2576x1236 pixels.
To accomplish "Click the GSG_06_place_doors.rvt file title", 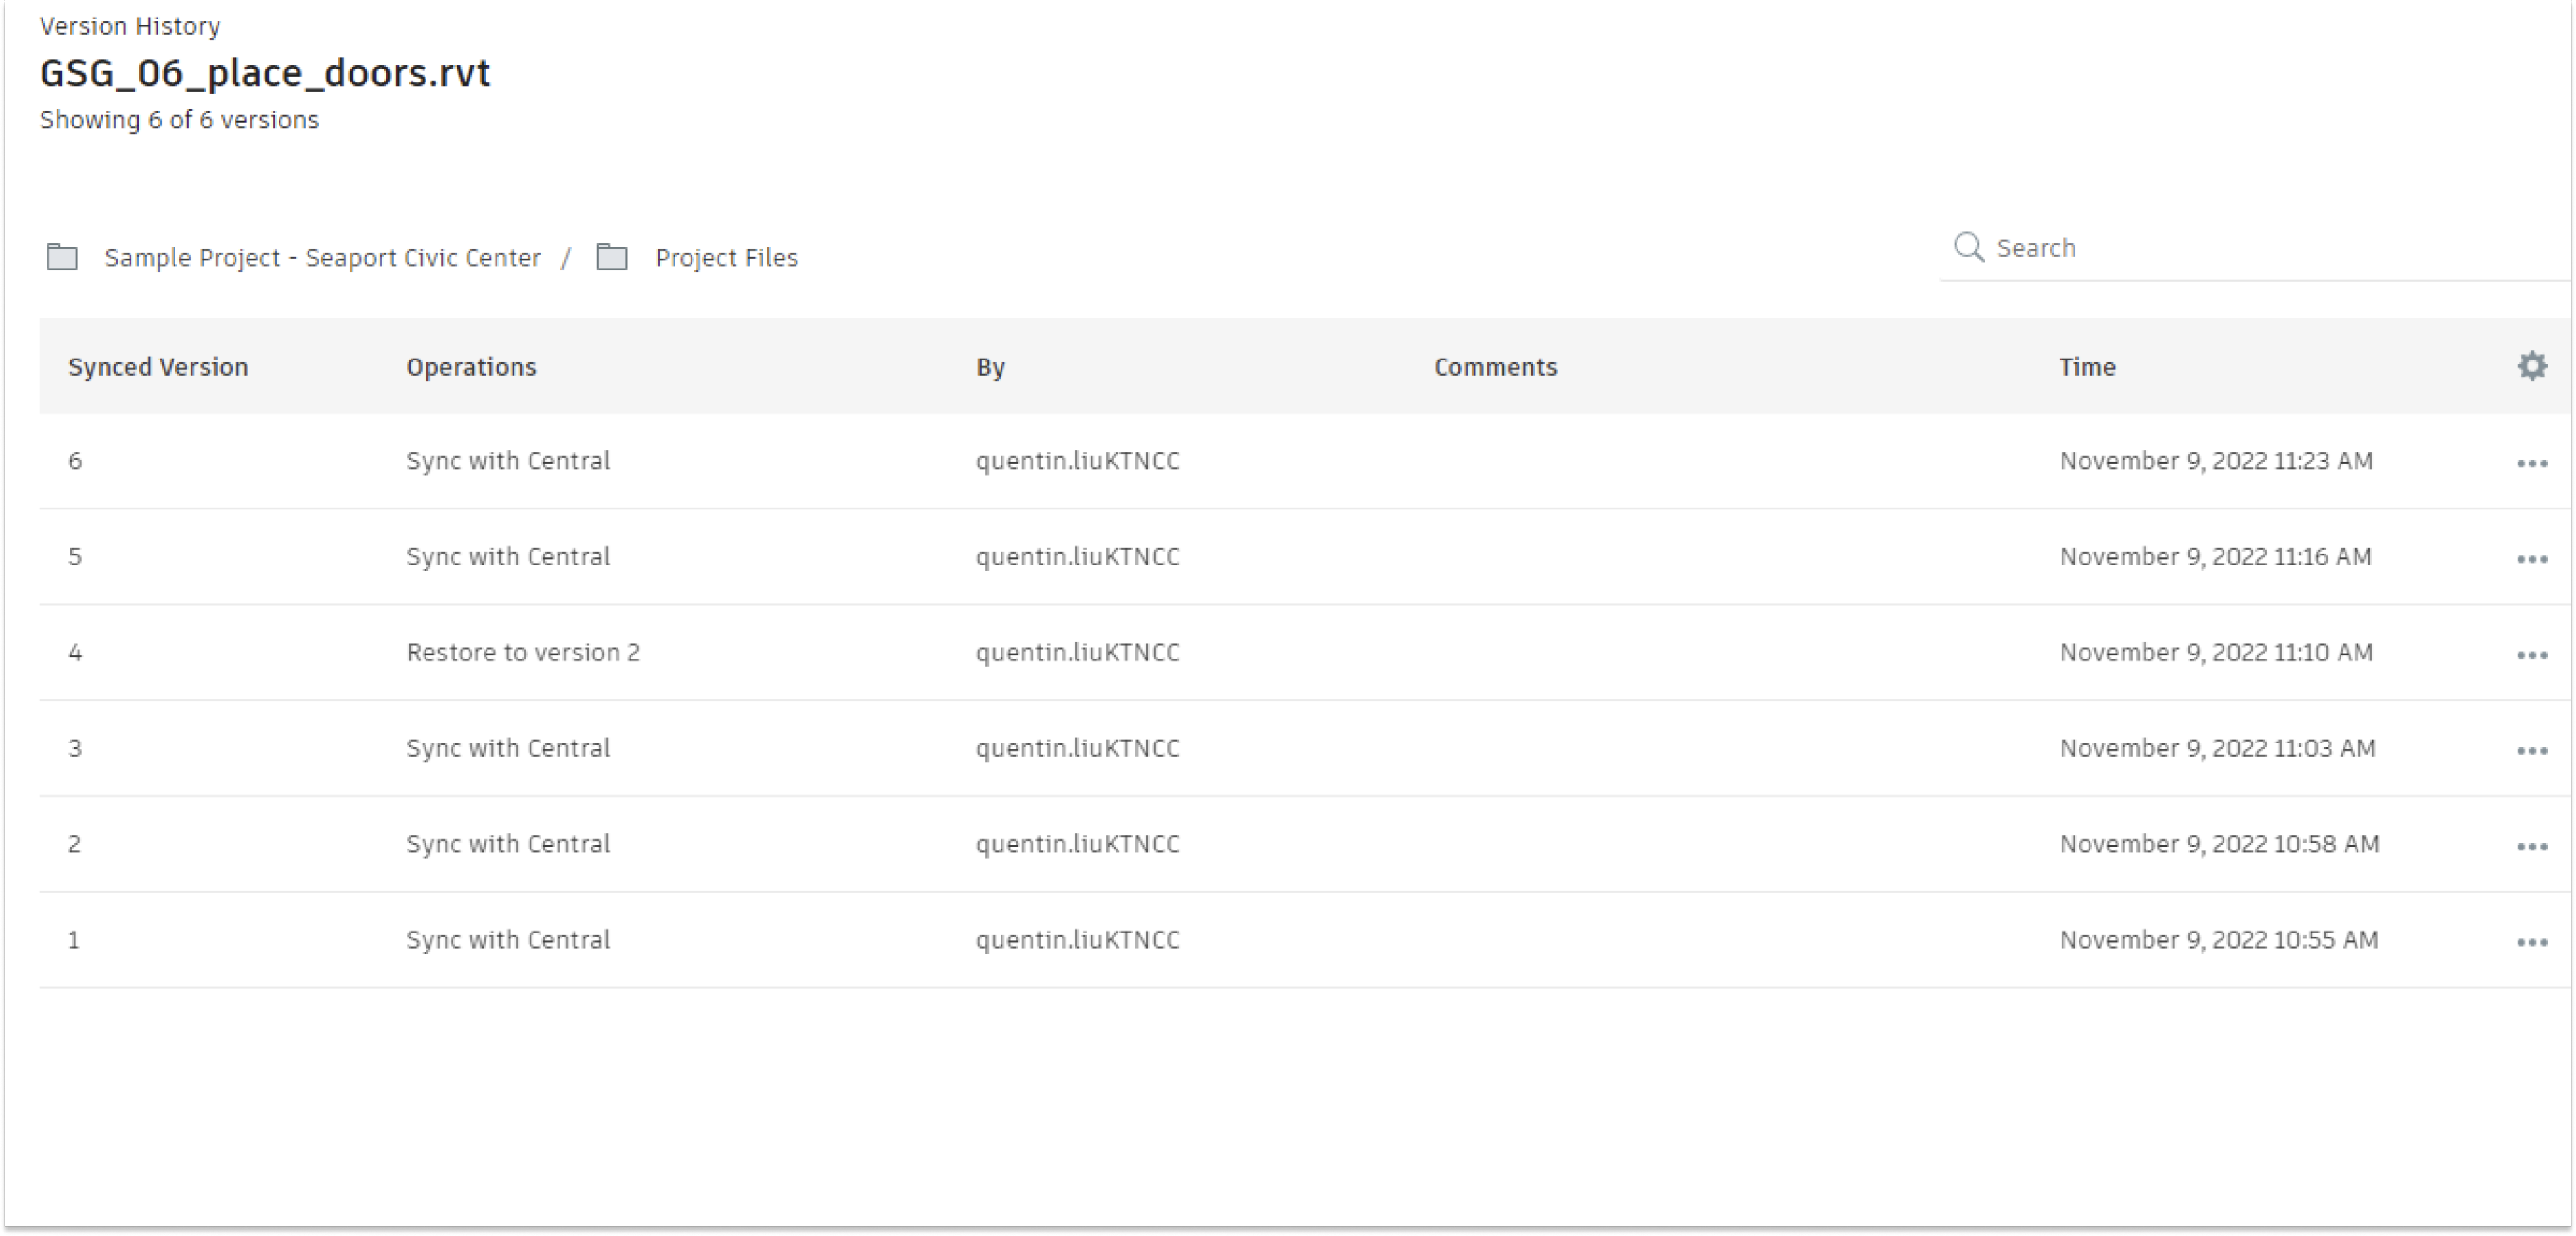I will click(265, 73).
